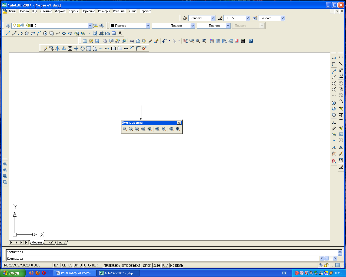
Task: Select the Rotate tool
Action: (82, 48)
